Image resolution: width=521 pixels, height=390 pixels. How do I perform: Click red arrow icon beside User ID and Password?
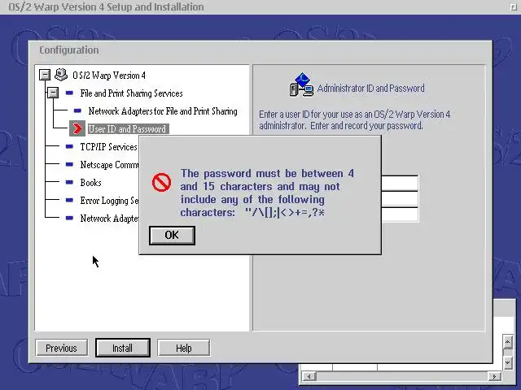pos(77,128)
